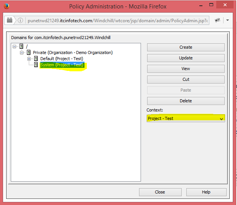237x205 pixels.
Task: Open the View domain button
Action: (186, 69)
